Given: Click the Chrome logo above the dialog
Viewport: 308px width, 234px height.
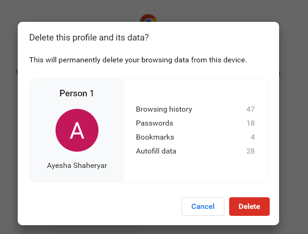Looking at the screenshot, I should click(148, 19).
